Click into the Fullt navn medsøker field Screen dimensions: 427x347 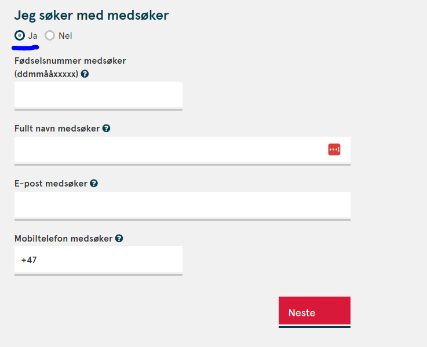coord(168,150)
